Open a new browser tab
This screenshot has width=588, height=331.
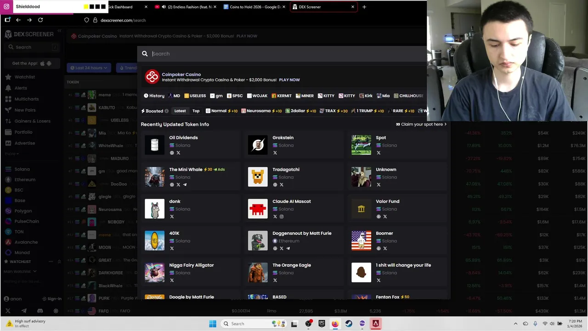(x=364, y=7)
